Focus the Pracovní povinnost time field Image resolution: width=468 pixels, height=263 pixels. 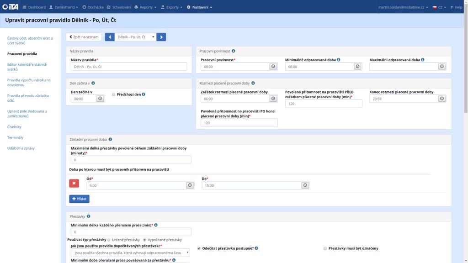click(x=235, y=67)
